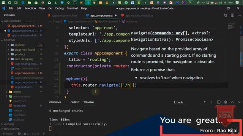
Task: Open the '1: node' terminal selector dropdown
Action: (189, 102)
